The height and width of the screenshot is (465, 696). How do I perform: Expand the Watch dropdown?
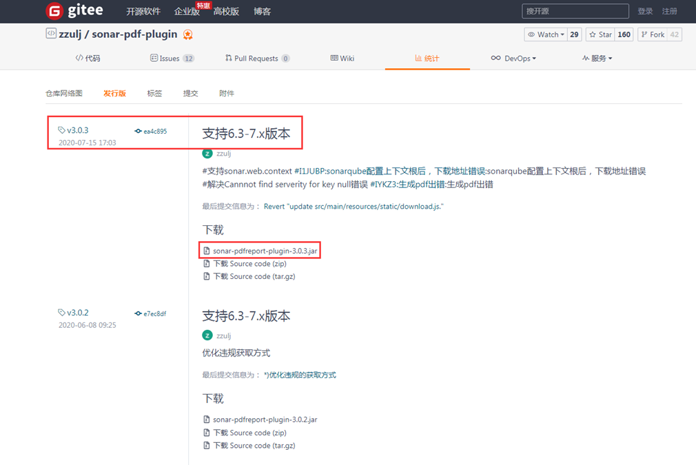tap(546, 34)
